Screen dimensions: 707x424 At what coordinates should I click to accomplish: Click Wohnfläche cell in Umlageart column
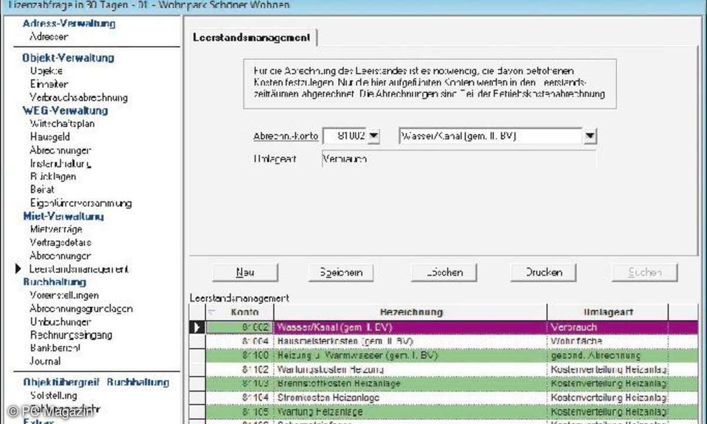pyautogui.click(x=608, y=341)
